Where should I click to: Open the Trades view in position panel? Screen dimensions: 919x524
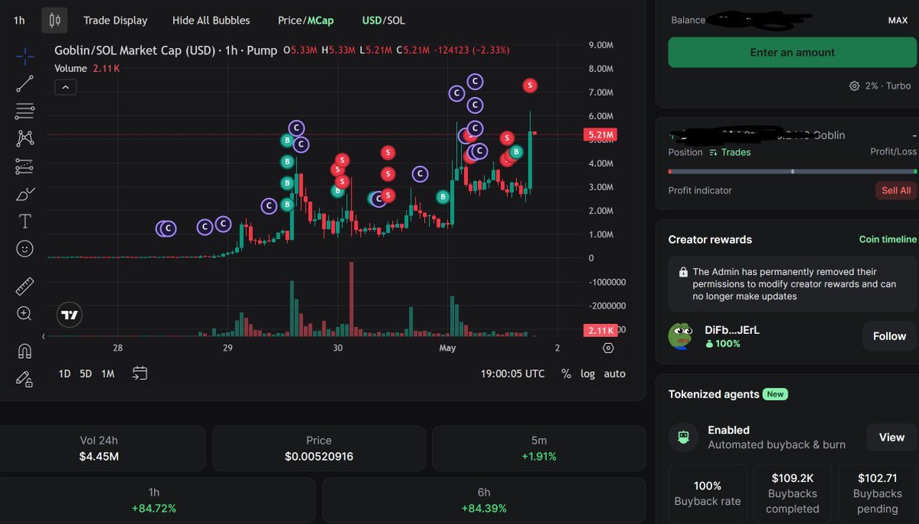730,152
